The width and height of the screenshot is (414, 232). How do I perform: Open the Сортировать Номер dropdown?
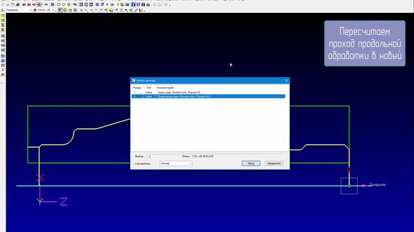click(176, 163)
